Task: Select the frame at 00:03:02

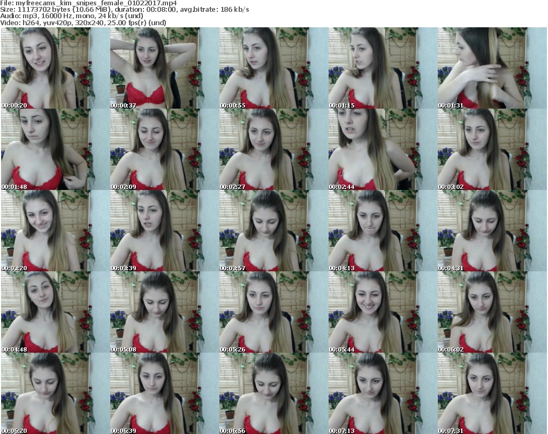Action: (x=492, y=149)
